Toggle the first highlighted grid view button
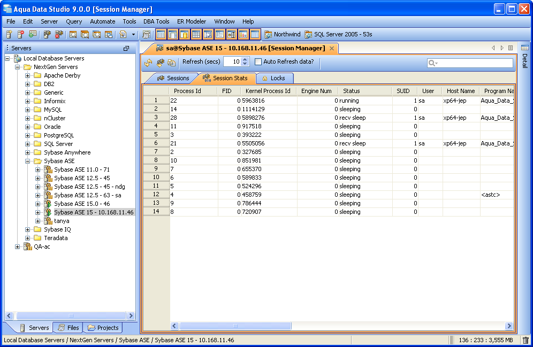Viewport: 533px width, 347px height. (161, 34)
